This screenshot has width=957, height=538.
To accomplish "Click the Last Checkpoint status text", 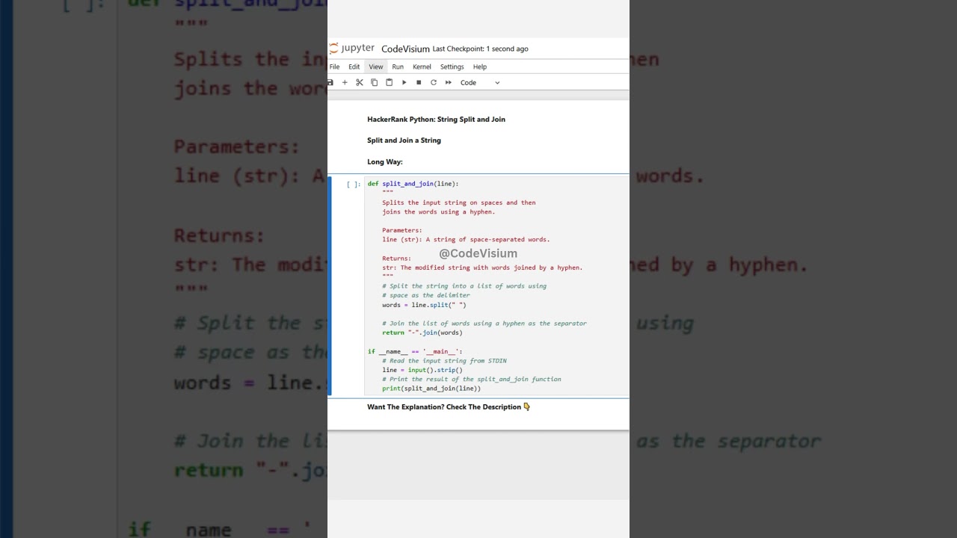I will click(x=480, y=49).
